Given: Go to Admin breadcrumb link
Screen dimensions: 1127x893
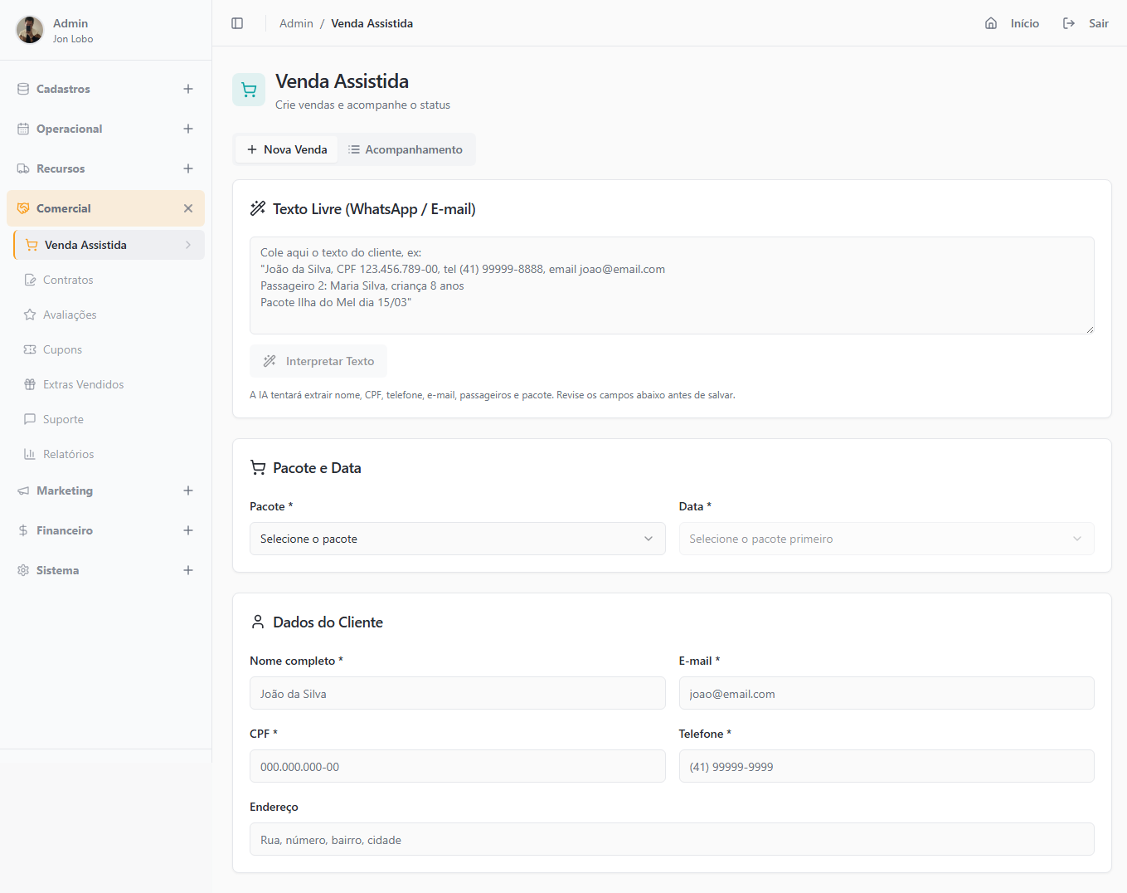Looking at the screenshot, I should tap(296, 23).
